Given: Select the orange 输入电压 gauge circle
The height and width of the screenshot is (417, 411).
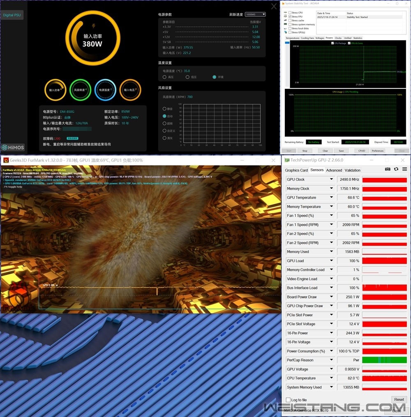Looking at the screenshot, I should coord(130,90).
